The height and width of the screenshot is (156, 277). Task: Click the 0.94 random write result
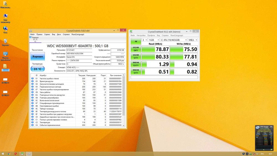tap(184, 64)
